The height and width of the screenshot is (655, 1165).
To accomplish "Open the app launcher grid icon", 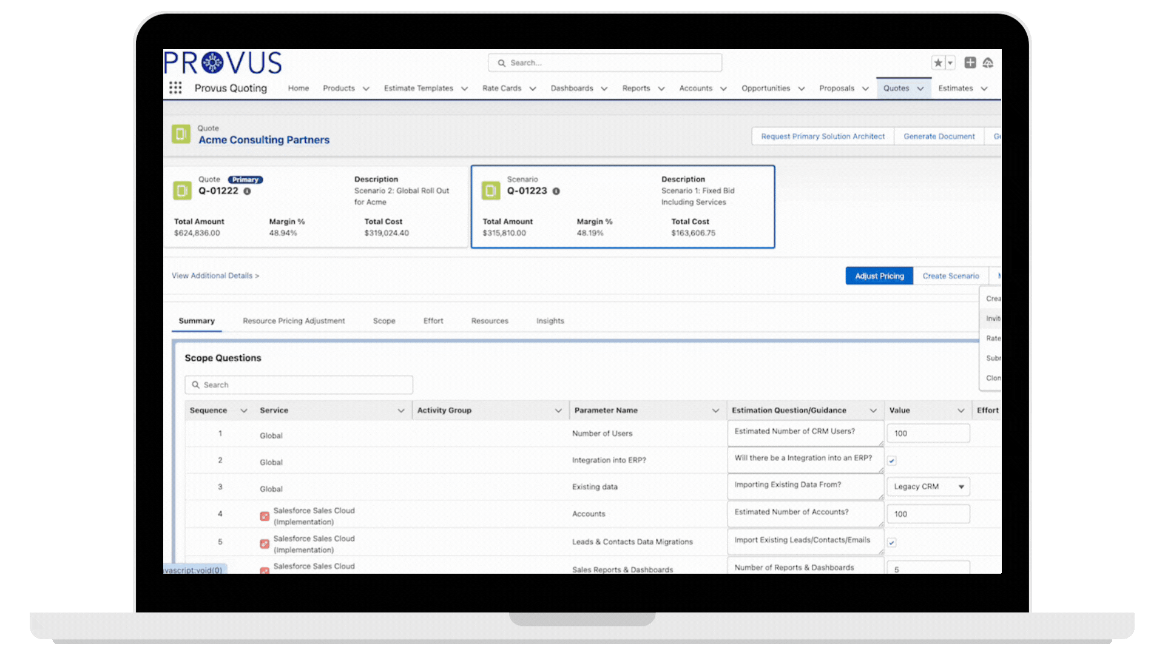I will pos(175,88).
